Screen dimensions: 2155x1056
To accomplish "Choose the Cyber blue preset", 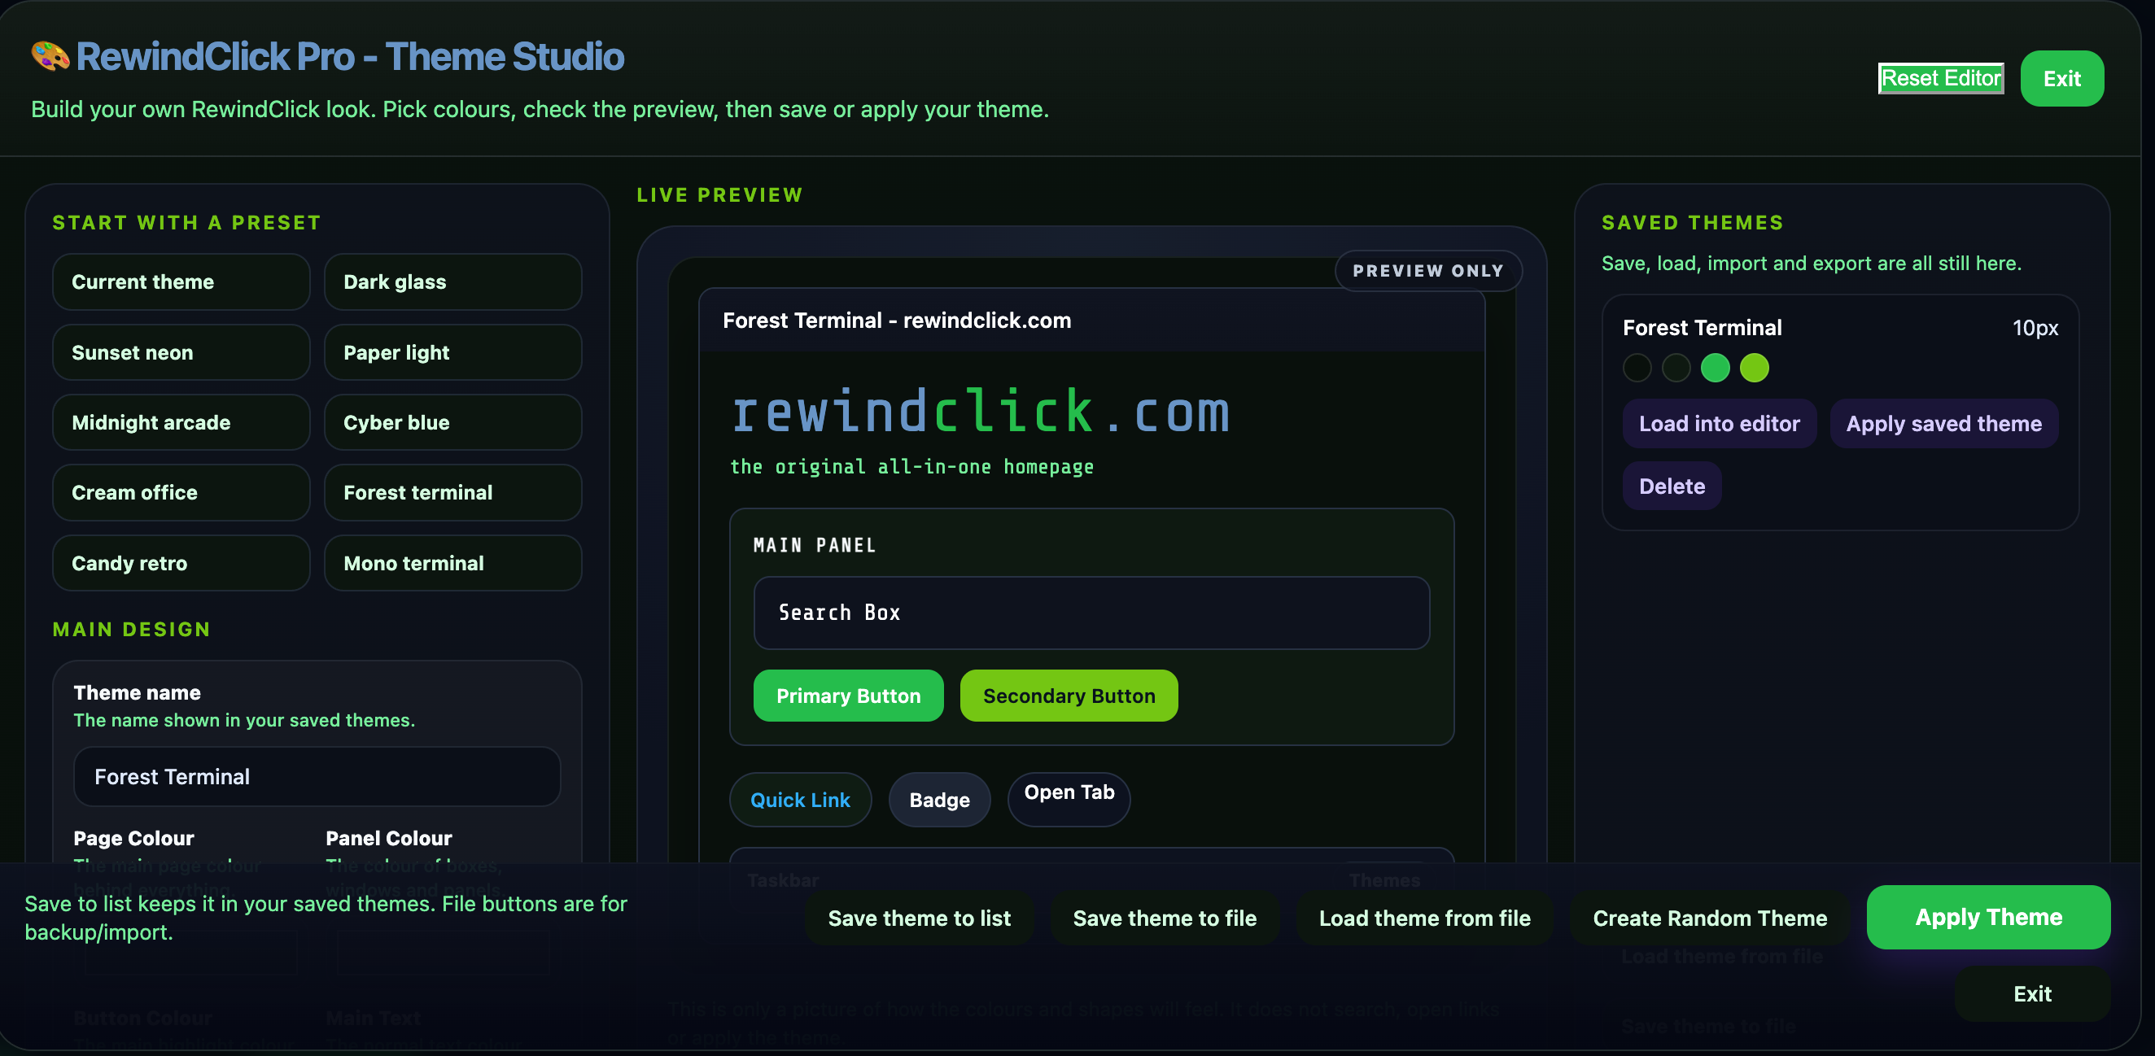I will (452, 422).
